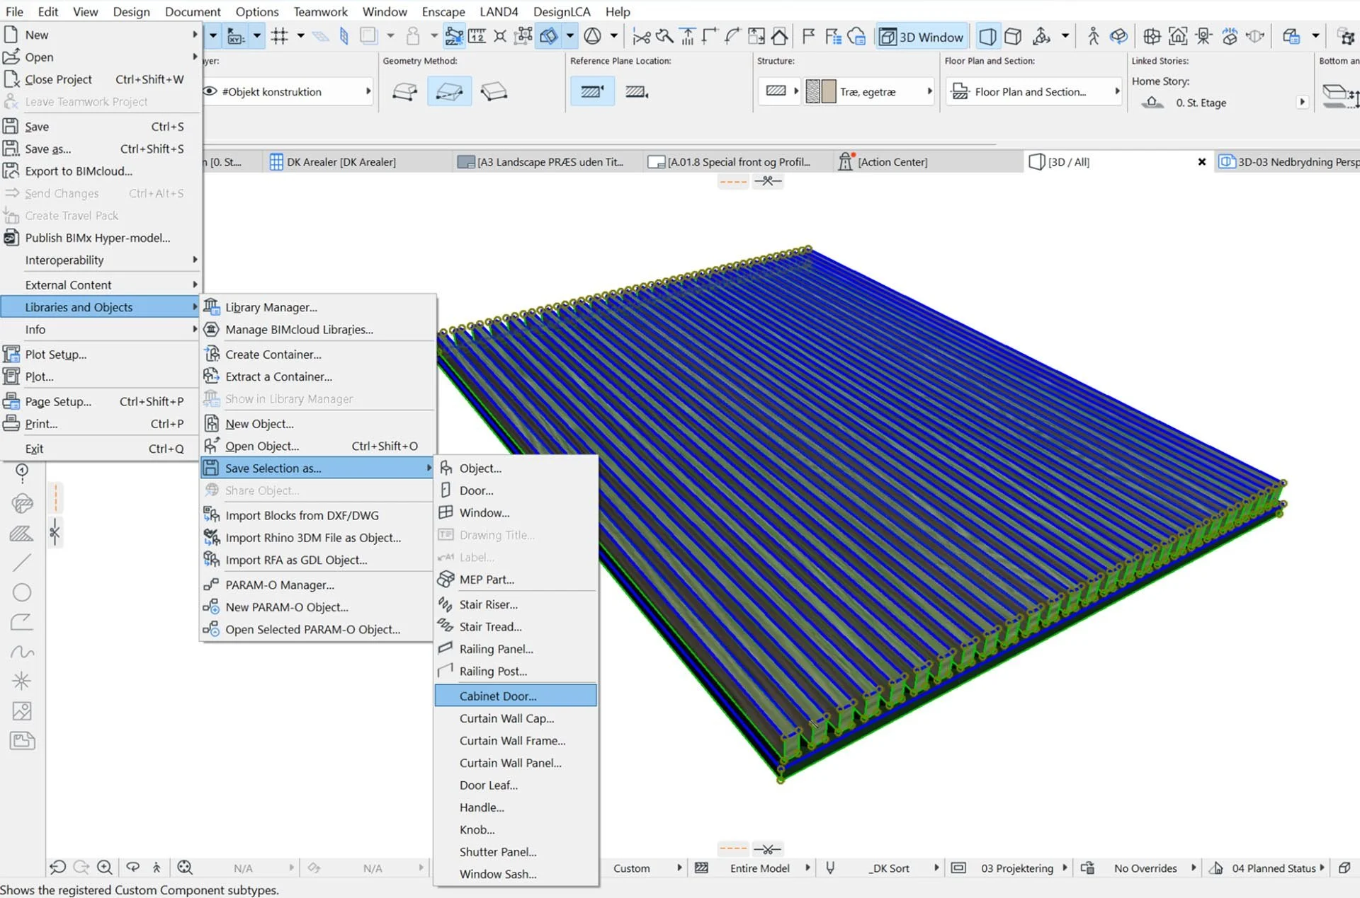Click Import Rhino 3DM File as Object...
The height and width of the screenshot is (898, 1360).
(312, 538)
